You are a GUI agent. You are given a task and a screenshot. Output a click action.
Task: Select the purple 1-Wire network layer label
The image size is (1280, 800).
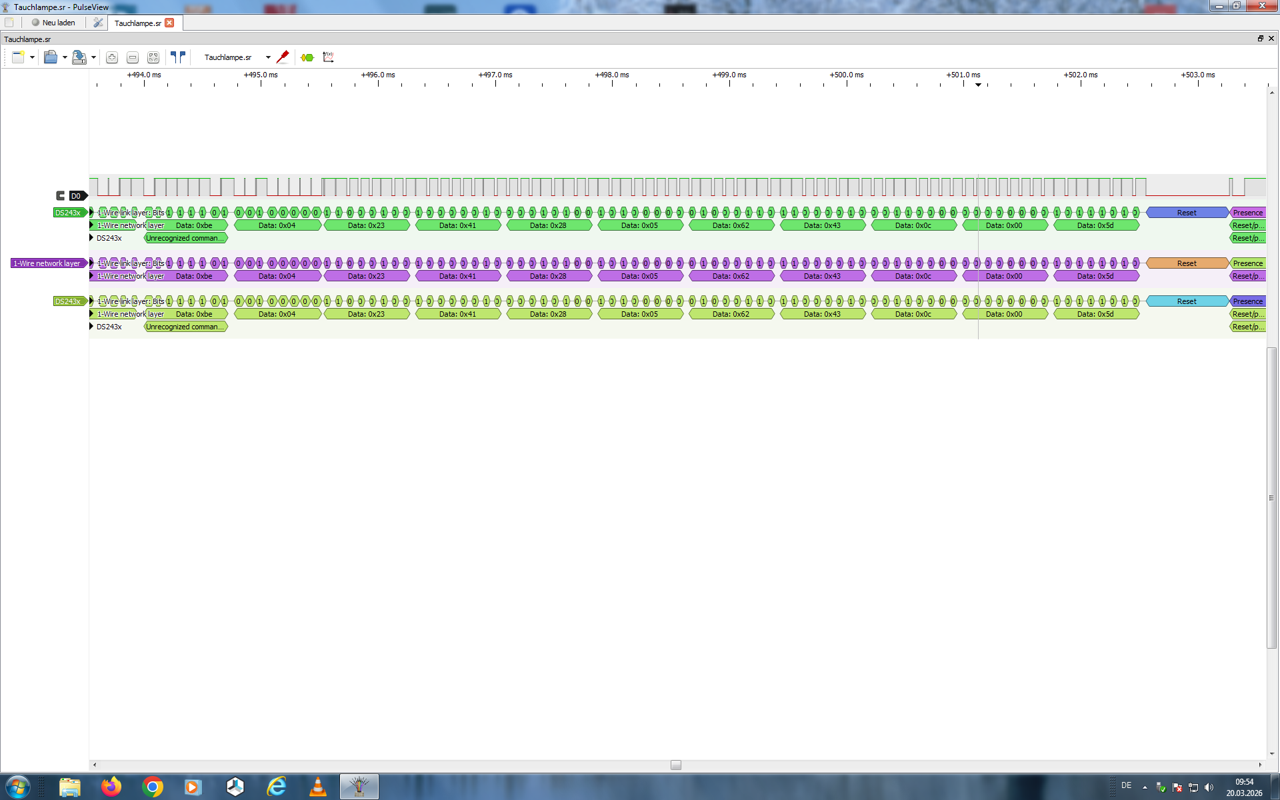pos(47,263)
